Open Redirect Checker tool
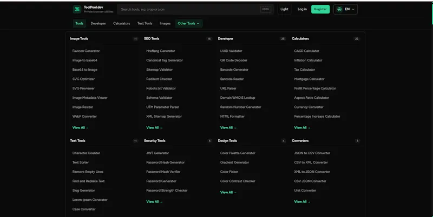 pyautogui.click(x=159, y=79)
